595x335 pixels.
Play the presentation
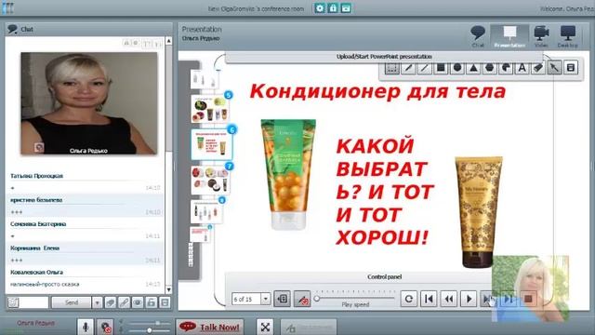(469, 299)
